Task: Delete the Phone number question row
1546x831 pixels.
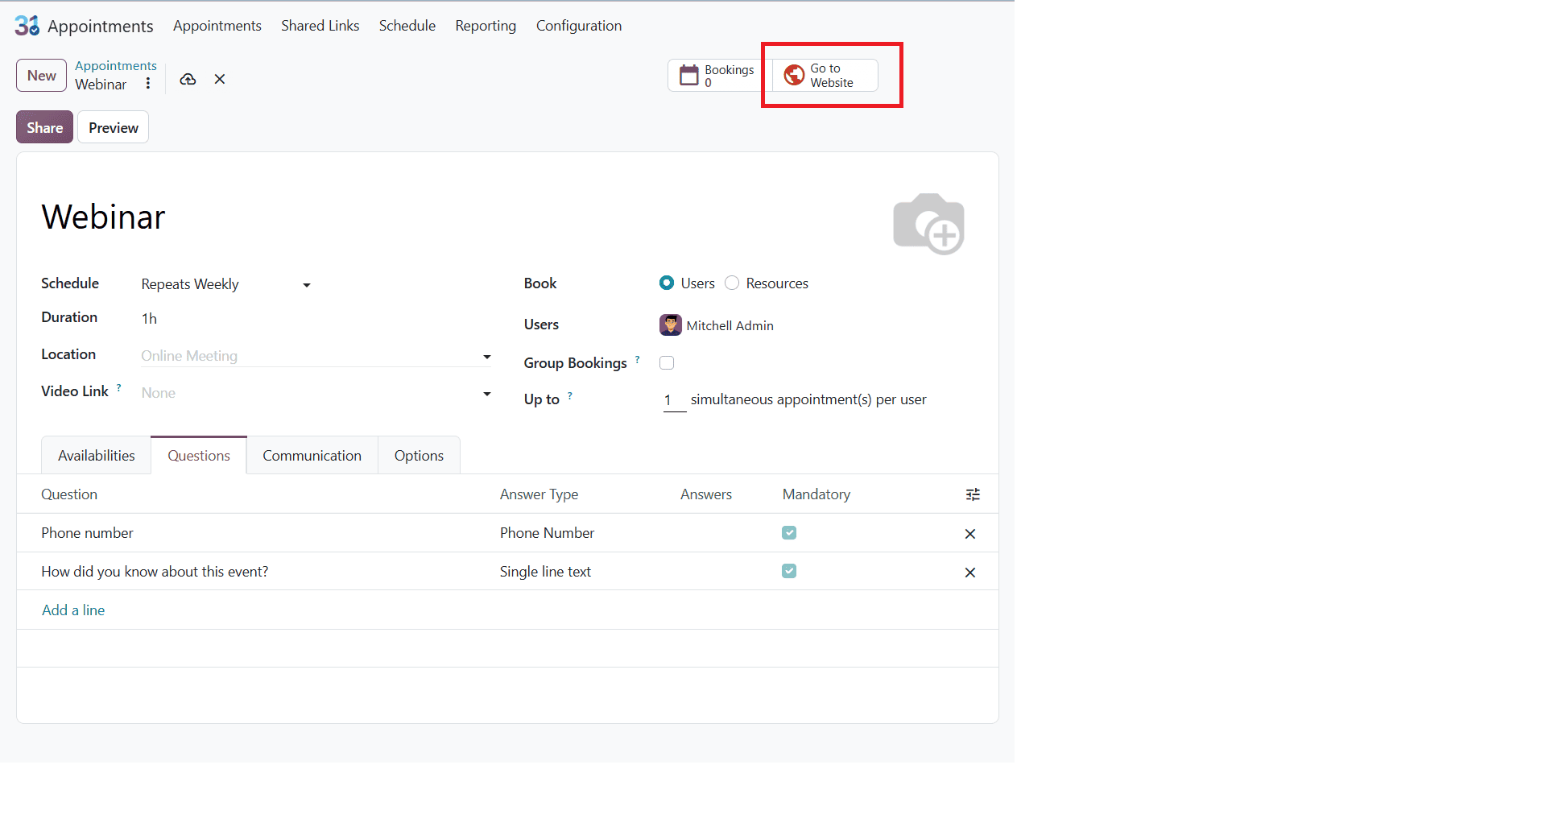Action: pos(970,534)
